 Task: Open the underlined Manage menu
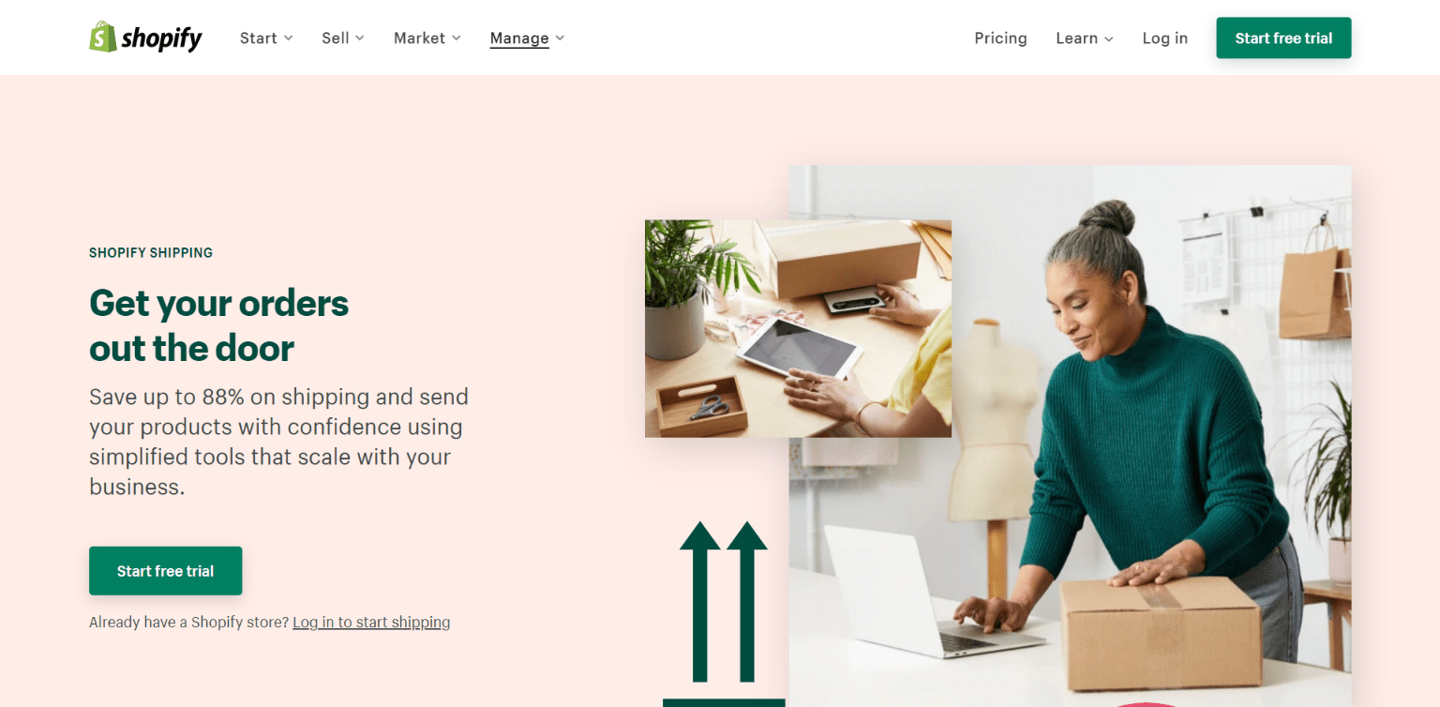coord(519,38)
